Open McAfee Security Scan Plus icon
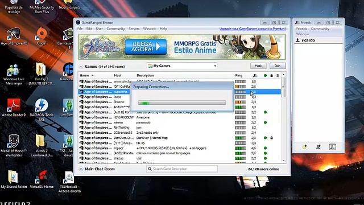 (42, 6)
